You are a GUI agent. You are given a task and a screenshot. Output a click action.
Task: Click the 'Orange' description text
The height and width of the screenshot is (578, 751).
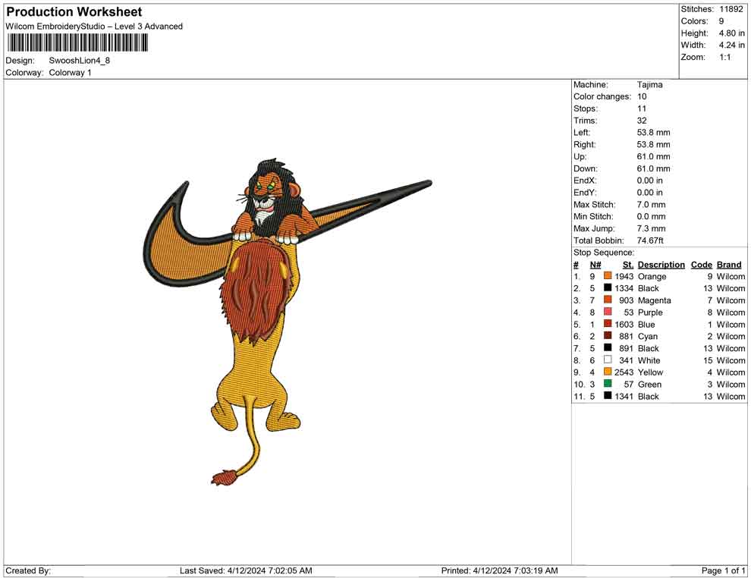pos(652,276)
